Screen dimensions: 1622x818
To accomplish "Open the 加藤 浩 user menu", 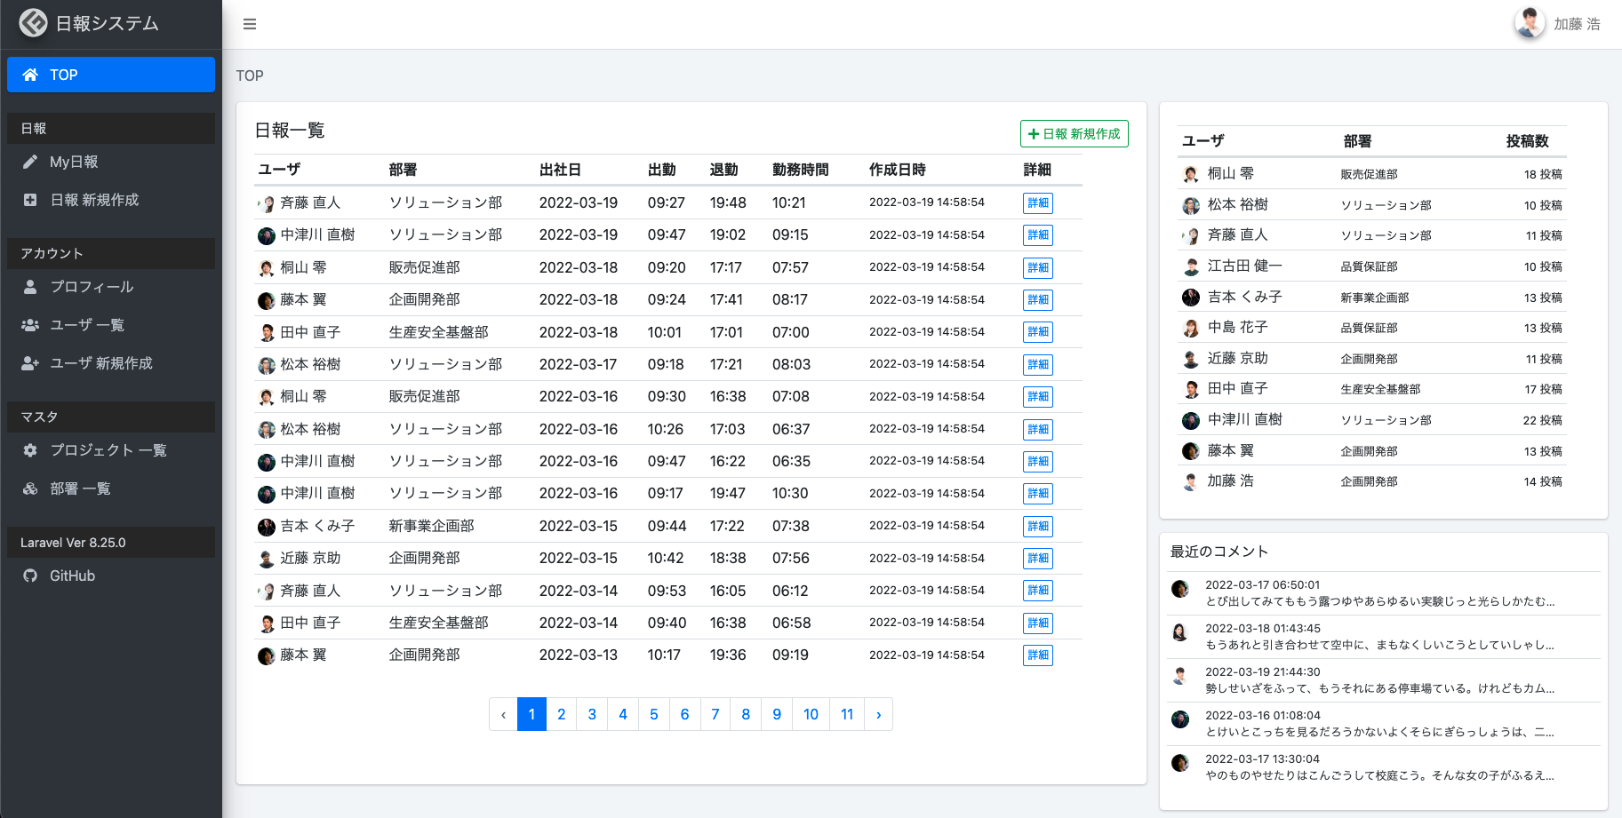I will tap(1558, 24).
